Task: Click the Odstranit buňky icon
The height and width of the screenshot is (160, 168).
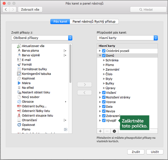Action: [x=19, y=106]
